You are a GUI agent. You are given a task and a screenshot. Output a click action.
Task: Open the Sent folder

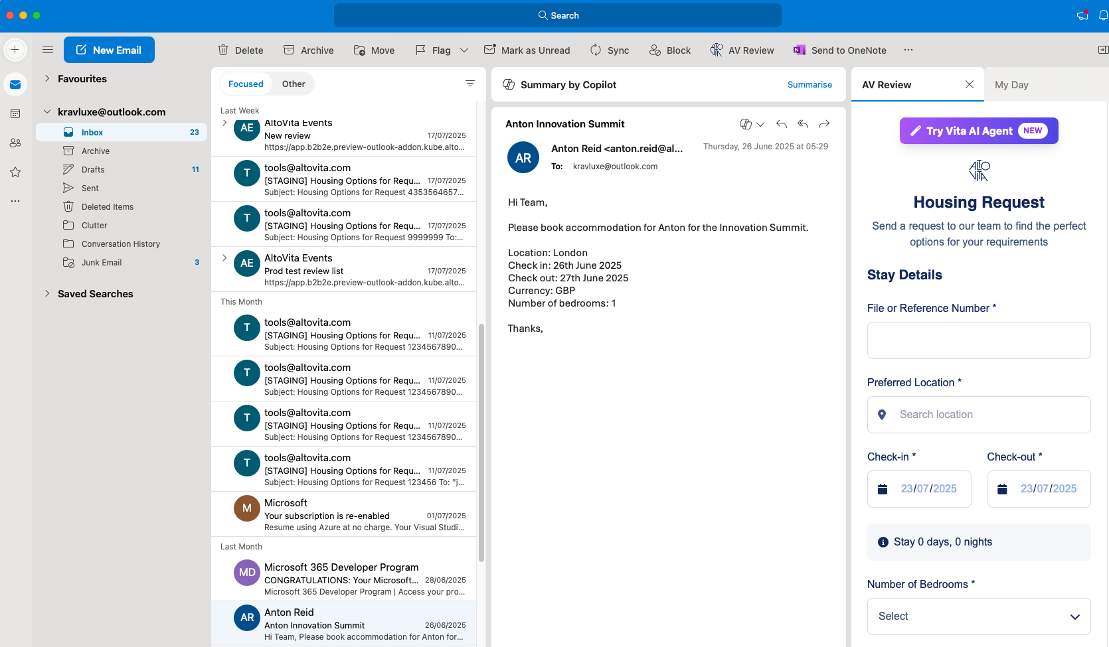(x=122, y=188)
